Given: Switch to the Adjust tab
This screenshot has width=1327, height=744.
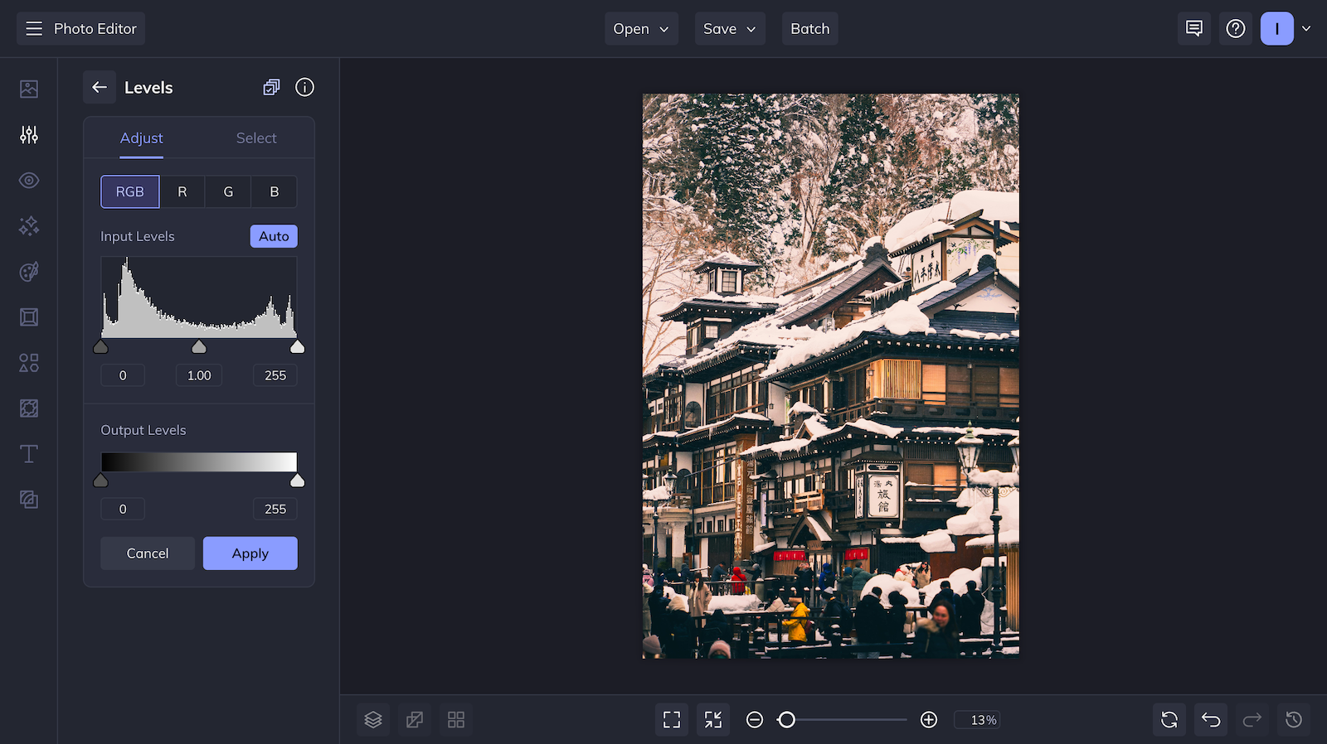Looking at the screenshot, I should (x=142, y=138).
